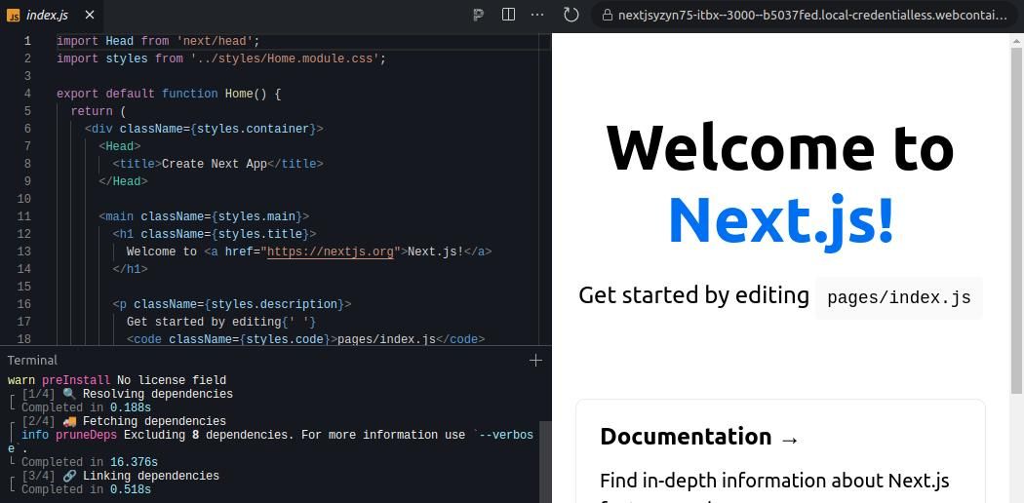
Task: Click the 'Welcome to' heading in the preview
Action: (780, 147)
